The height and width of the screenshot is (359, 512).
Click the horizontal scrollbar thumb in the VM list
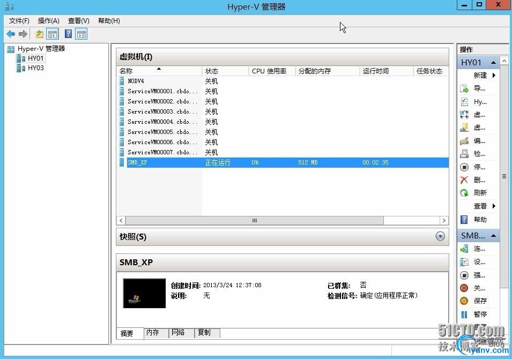tap(254, 220)
